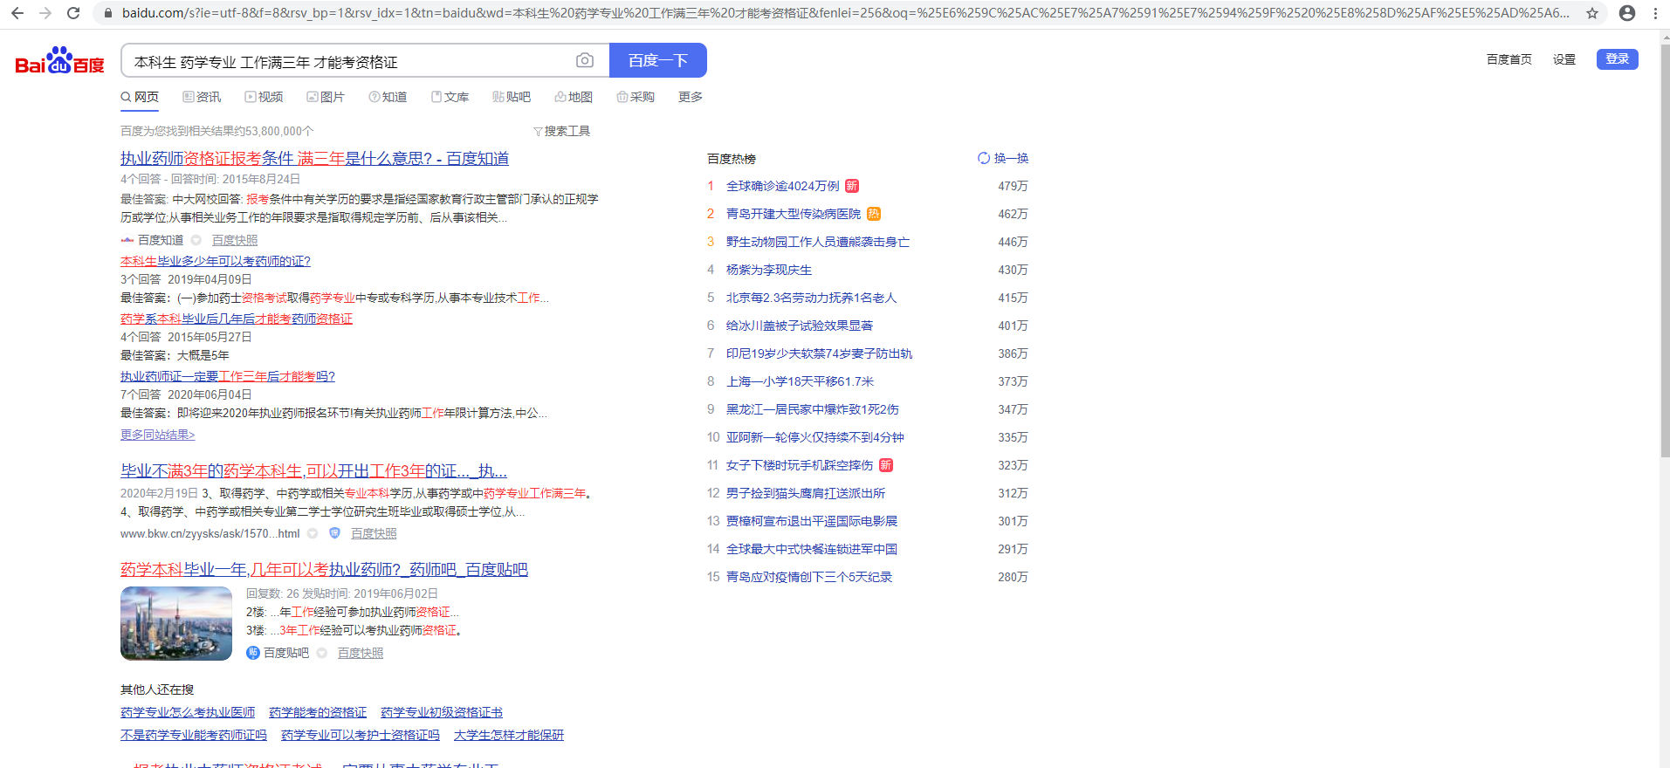Open 百度快照 for the 百度贴吧 result
1670x768 pixels.
click(x=361, y=653)
